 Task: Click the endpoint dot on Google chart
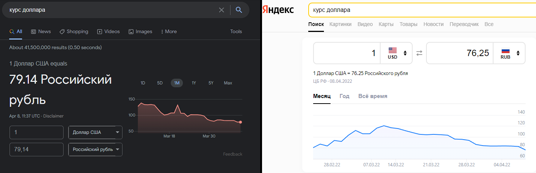(240, 122)
